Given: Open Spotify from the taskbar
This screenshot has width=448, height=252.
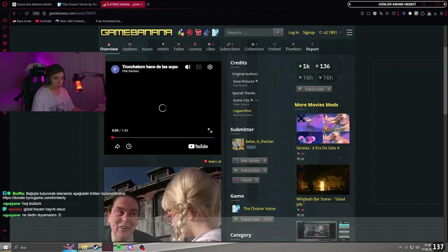Looking at the screenshot, I should click(x=119, y=247).
